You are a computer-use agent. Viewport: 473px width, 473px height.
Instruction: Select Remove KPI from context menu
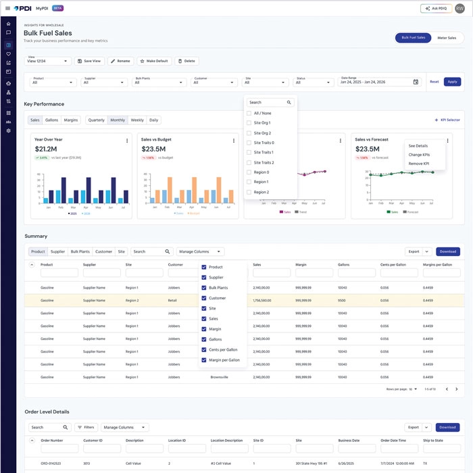pyautogui.click(x=419, y=164)
